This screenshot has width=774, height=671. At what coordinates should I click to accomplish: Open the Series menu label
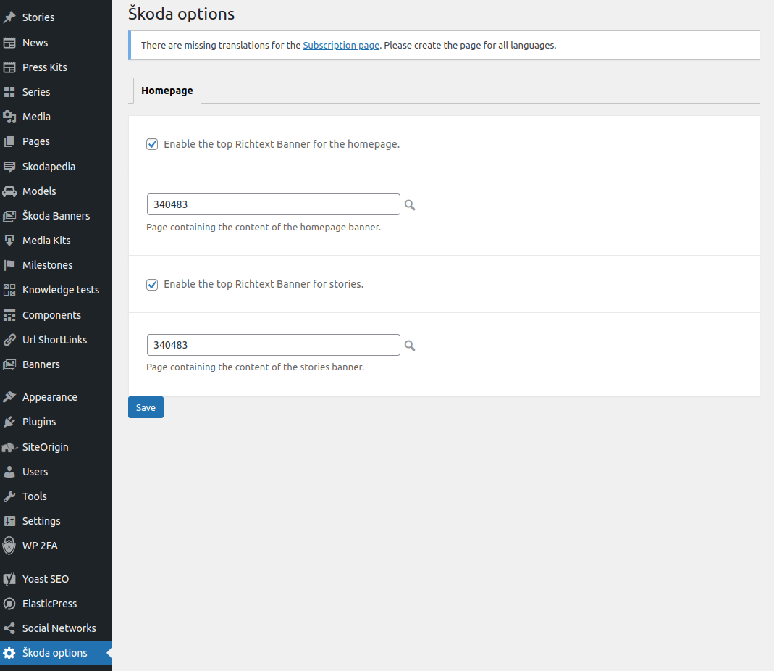click(36, 92)
